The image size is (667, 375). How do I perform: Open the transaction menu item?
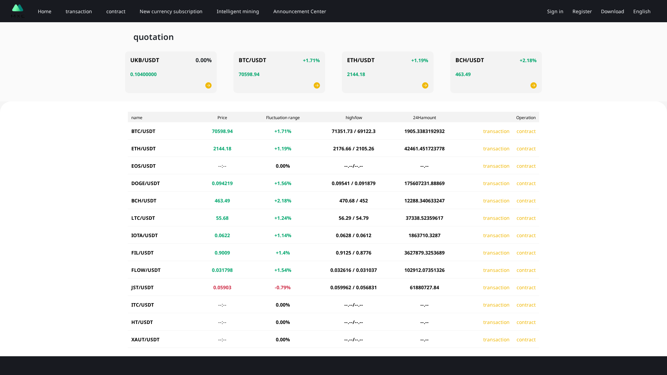79,11
